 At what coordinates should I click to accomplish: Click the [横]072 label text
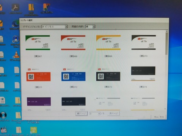(74, 87)
